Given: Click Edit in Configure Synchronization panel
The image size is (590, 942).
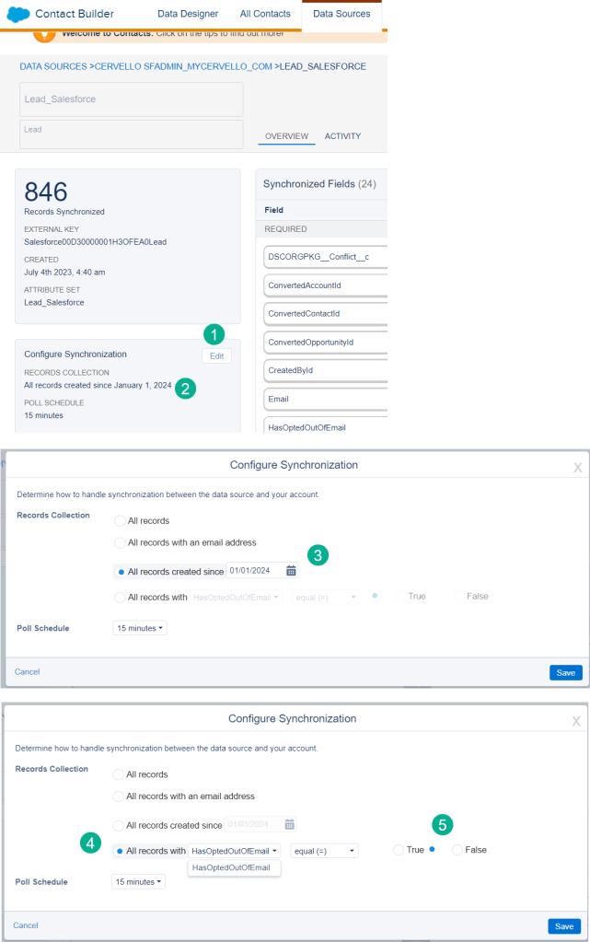Looking at the screenshot, I should coord(216,355).
